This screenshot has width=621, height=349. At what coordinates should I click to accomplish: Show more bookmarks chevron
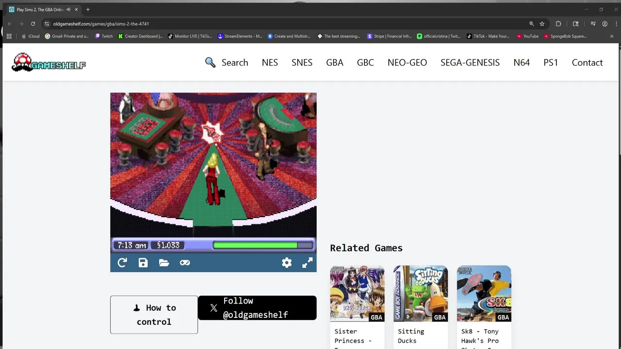pyautogui.click(x=612, y=36)
